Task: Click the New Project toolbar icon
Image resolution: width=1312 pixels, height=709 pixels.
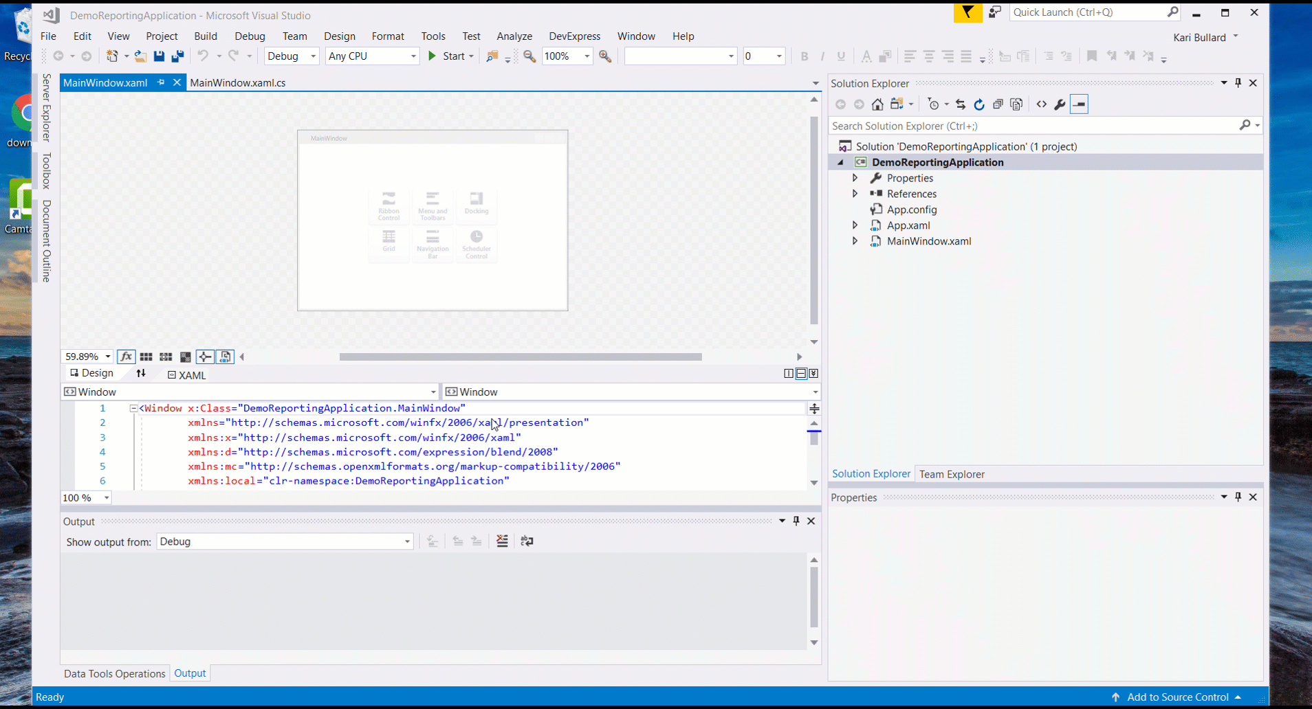Action: click(x=112, y=56)
